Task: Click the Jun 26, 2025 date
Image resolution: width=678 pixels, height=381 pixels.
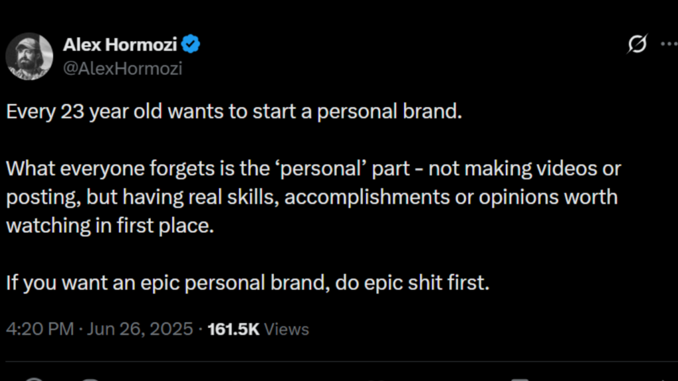Action: tap(138, 329)
